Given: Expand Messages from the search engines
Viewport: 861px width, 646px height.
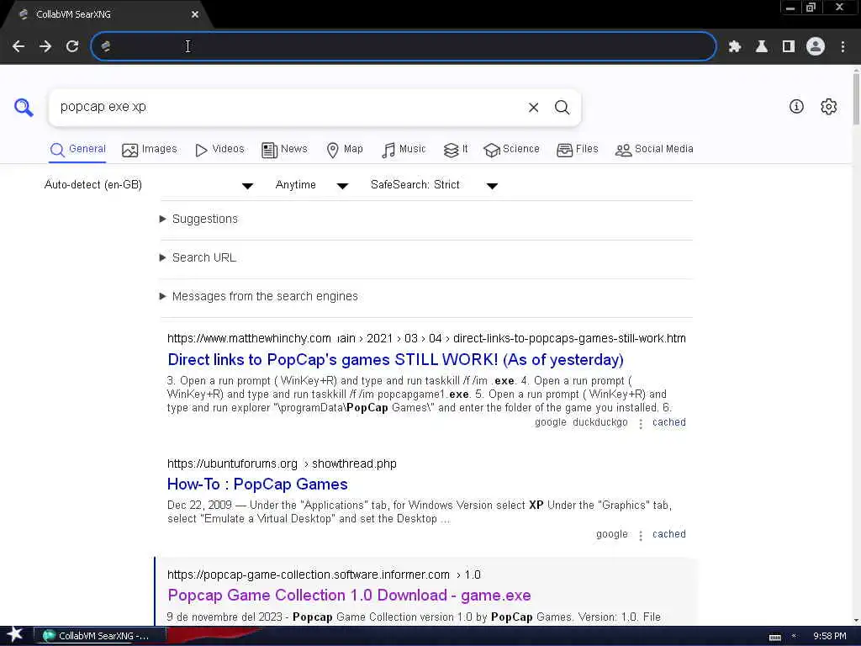Looking at the screenshot, I should pyautogui.click(x=259, y=297).
